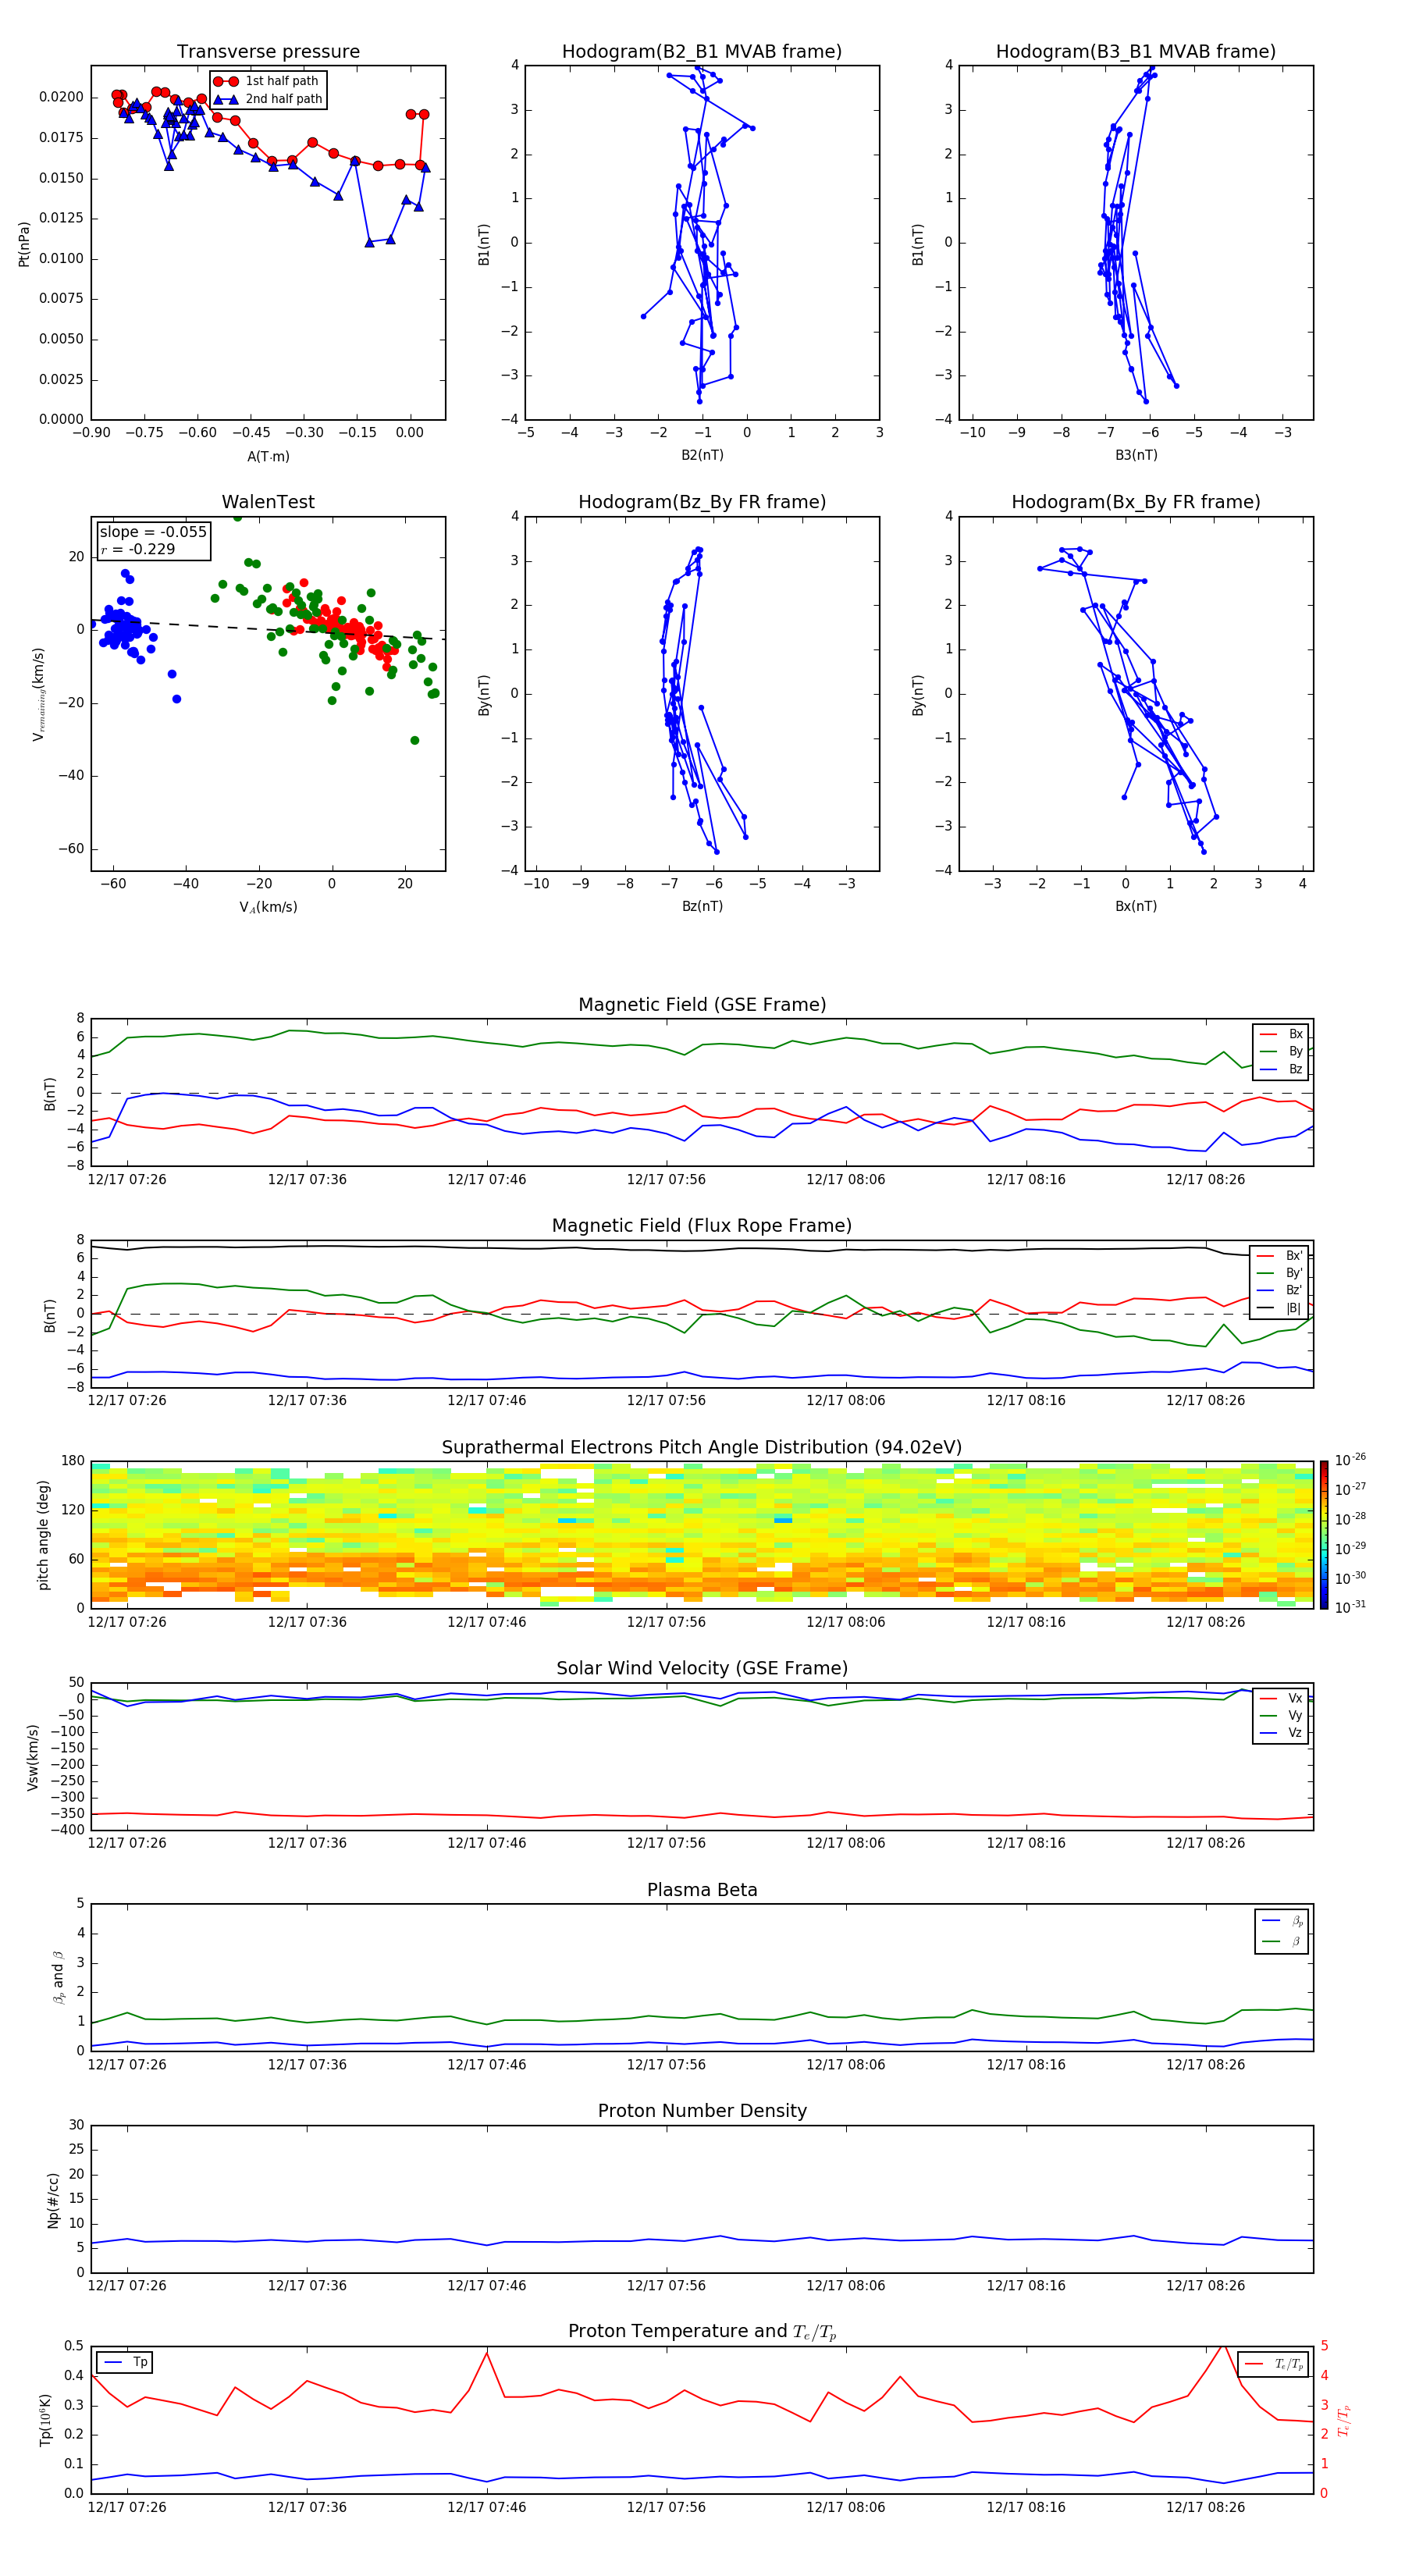Select the 'Vy' legend entry
Image resolution: width=1405 pixels, height=2576 pixels.
(x=1281, y=1715)
